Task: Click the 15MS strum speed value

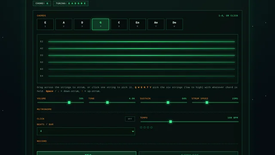Action: coord(235,99)
